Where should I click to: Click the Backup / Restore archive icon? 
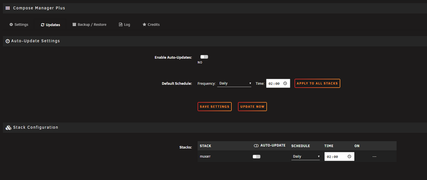(x=74, y=24)
